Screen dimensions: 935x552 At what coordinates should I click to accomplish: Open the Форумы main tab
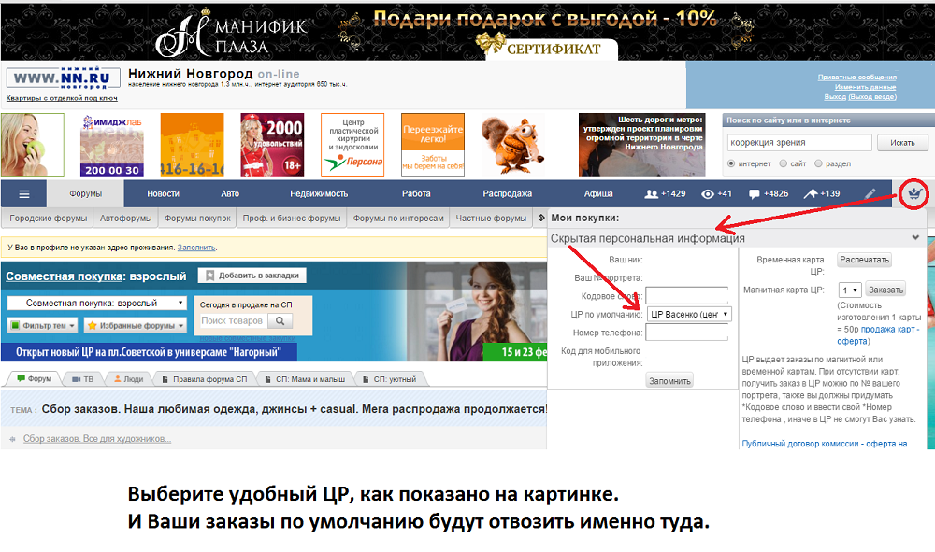[85, 193]
